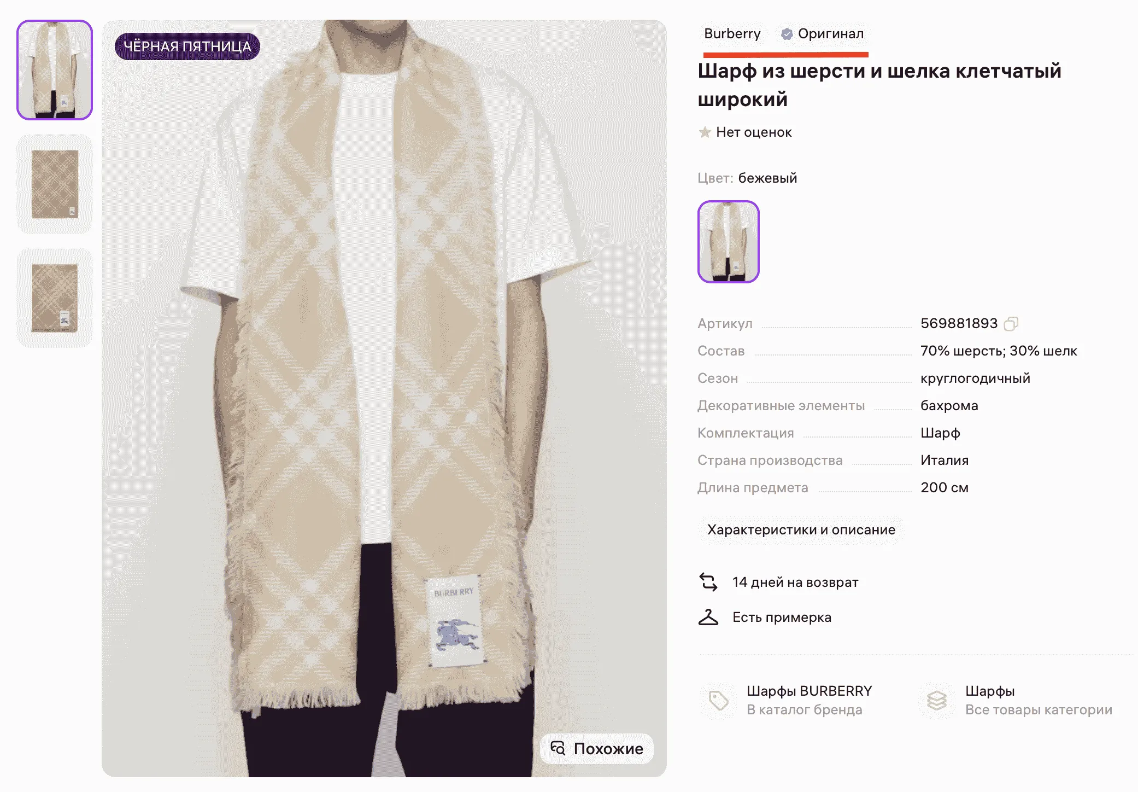This screenshot has width=1138, height=792.
Task: Click the hanger fitting icon
Action: [708, 618]
